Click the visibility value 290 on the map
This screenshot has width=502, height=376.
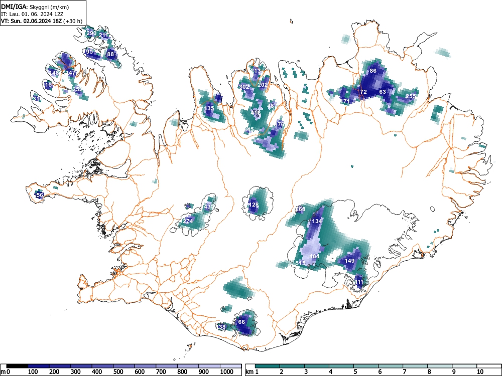click(x=91, y=33)
